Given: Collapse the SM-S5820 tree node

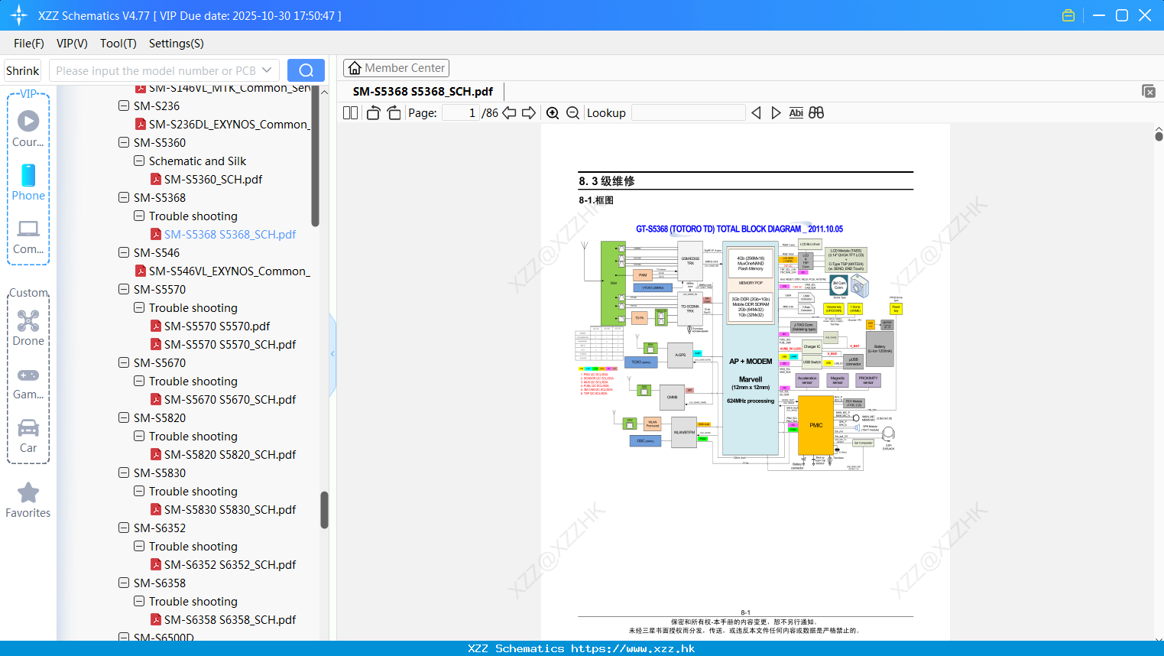Looking at the screenshot, I should click(124, 418).
